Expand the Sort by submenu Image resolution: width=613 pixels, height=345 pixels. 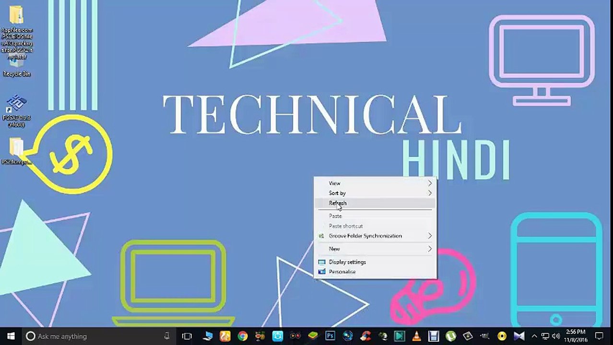click(375, 193)
